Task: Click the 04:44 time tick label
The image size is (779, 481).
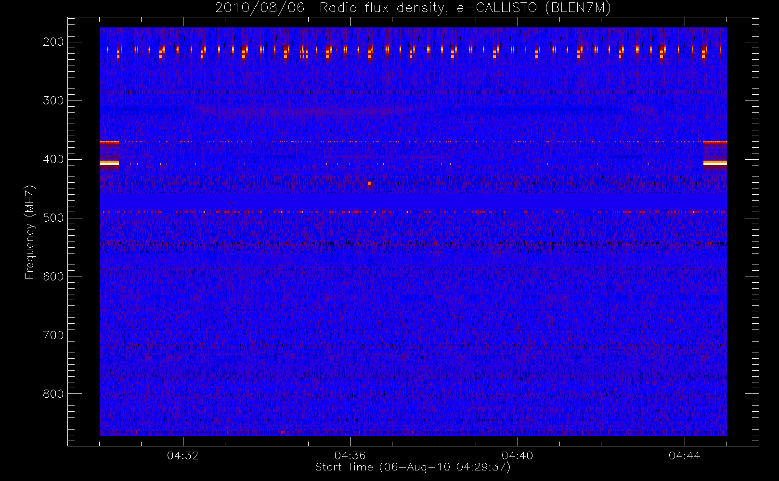Action: click(684, 456)
